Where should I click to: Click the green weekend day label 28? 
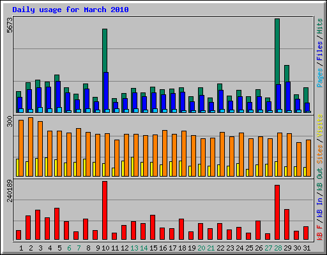point(278,248)
